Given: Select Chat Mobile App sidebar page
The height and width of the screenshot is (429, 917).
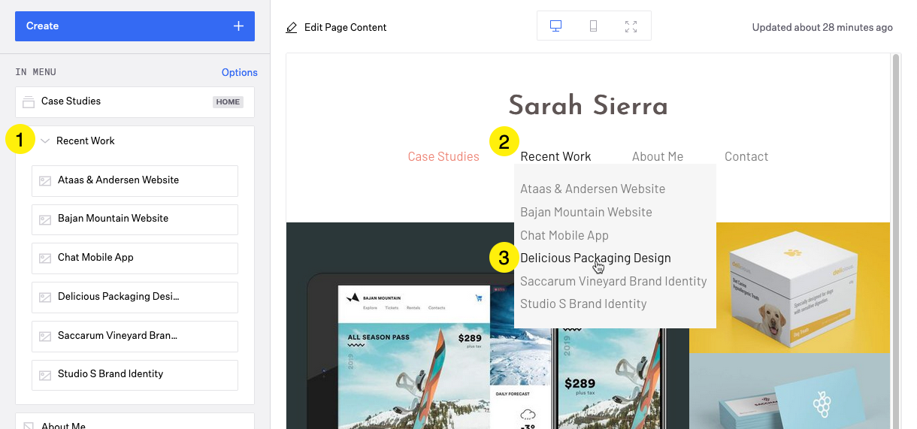Looking at the screenshot, I should pos(135,258).
